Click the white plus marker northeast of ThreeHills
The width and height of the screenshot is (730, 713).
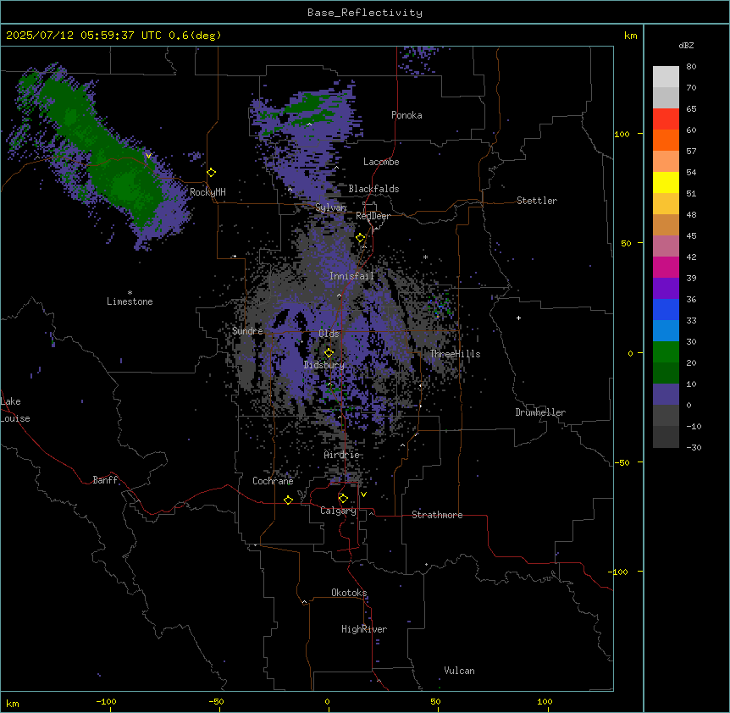(518, 318)
